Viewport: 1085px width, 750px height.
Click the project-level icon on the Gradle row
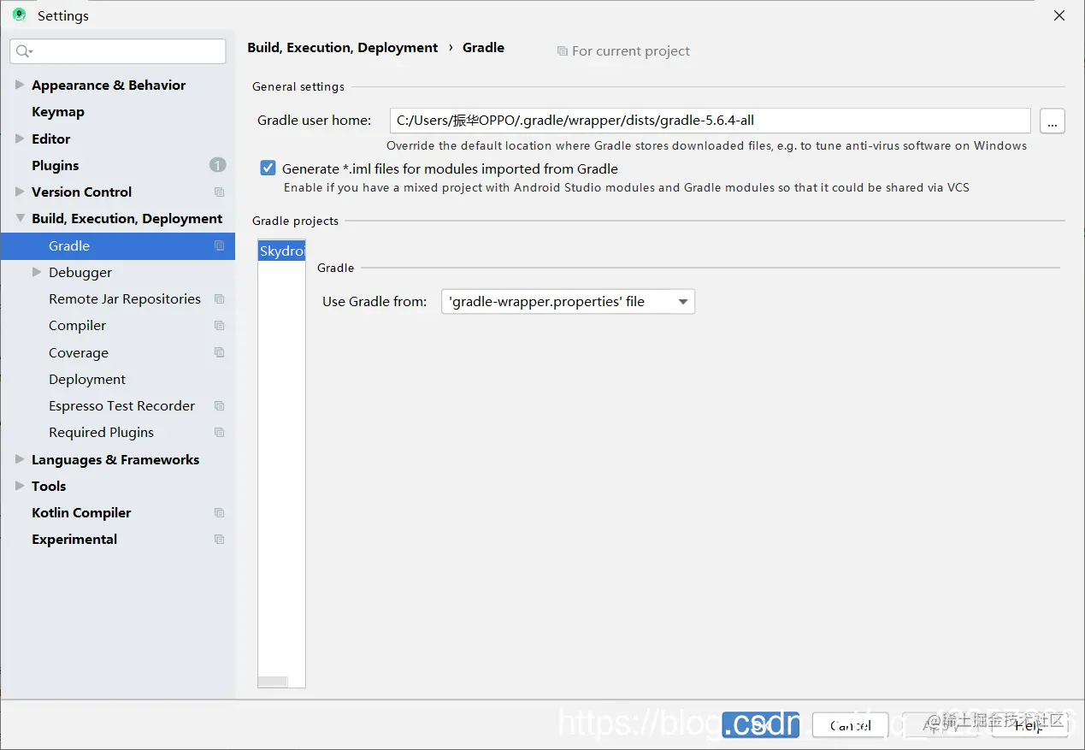click(x=219, y=246)
